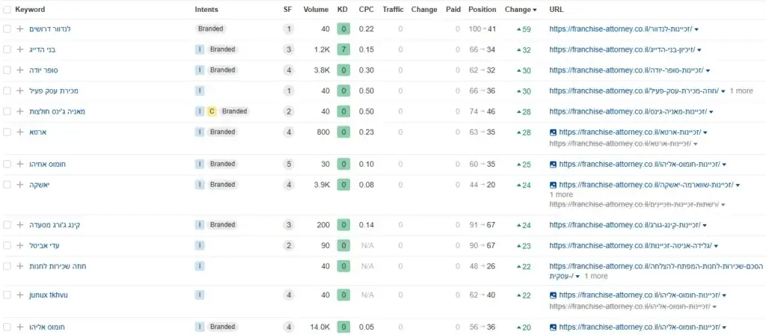This screenshot has width=766, height=335.
Task: Click green KD badge showing 7
Action: 343,49
